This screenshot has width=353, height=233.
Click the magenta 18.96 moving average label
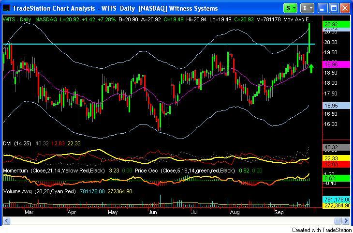point(336,64)
